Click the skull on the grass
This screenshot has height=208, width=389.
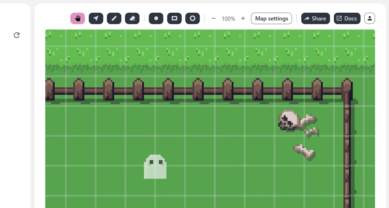tap(288, 120)
